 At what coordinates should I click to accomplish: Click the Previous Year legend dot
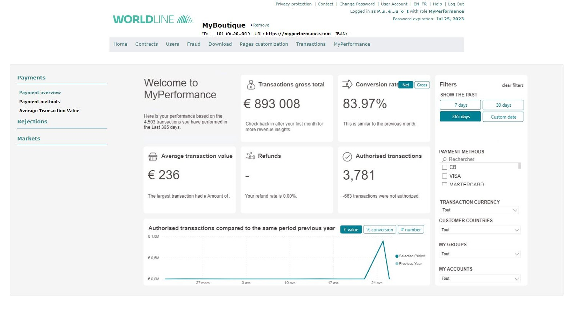[397, 264]
